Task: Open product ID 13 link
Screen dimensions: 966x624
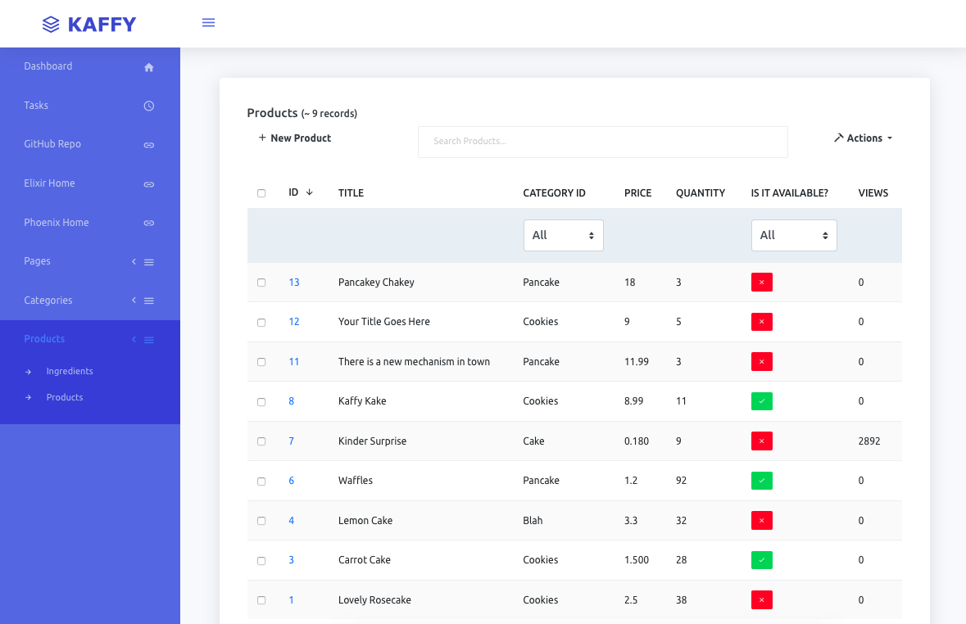Action: pos(293,283)
